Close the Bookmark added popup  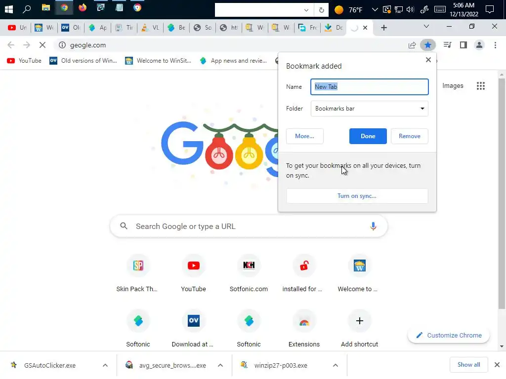(x=428, y=60)
